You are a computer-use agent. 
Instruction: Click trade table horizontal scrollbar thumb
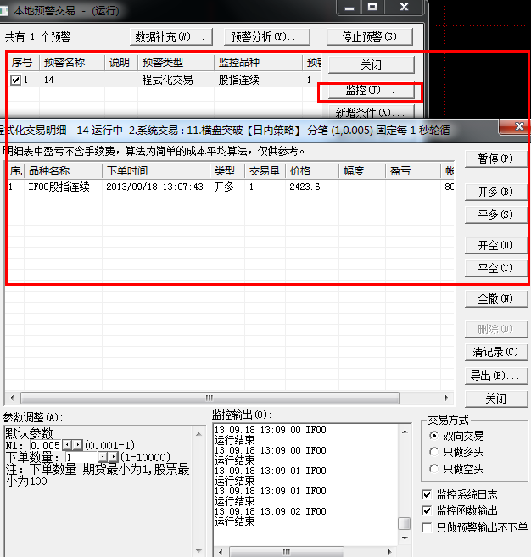[x=210, y=398]
